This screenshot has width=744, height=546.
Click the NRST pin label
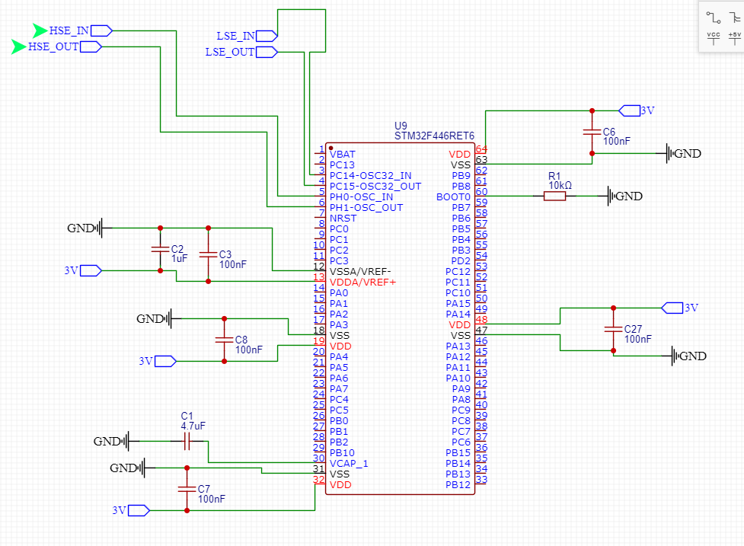[343, 219]
